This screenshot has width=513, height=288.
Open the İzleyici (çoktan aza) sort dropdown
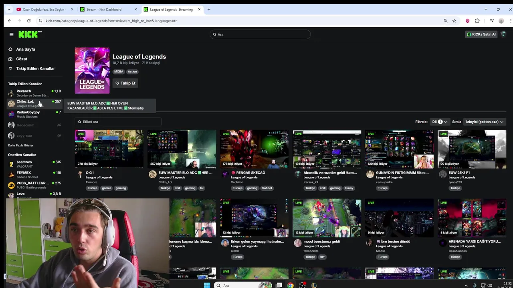pyautogui.click(x=485, y=122)
